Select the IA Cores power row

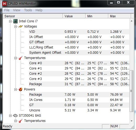(79, 100)
